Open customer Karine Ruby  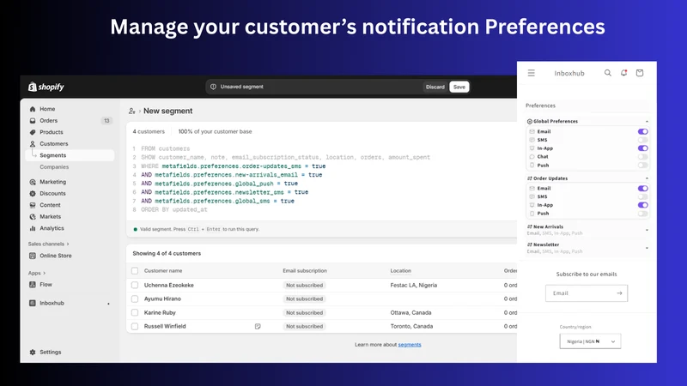[x=160, y=312]
